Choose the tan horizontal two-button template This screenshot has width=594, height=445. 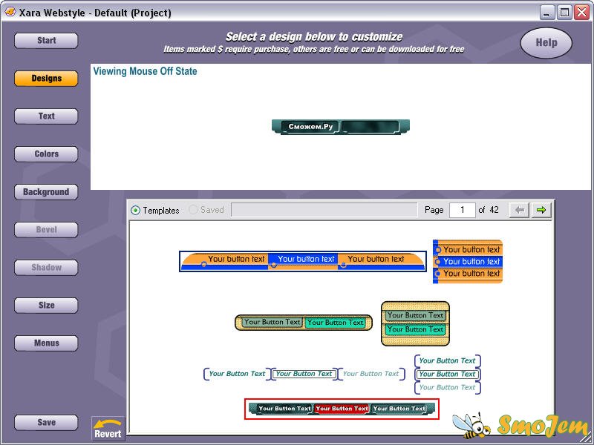[304, 323]
